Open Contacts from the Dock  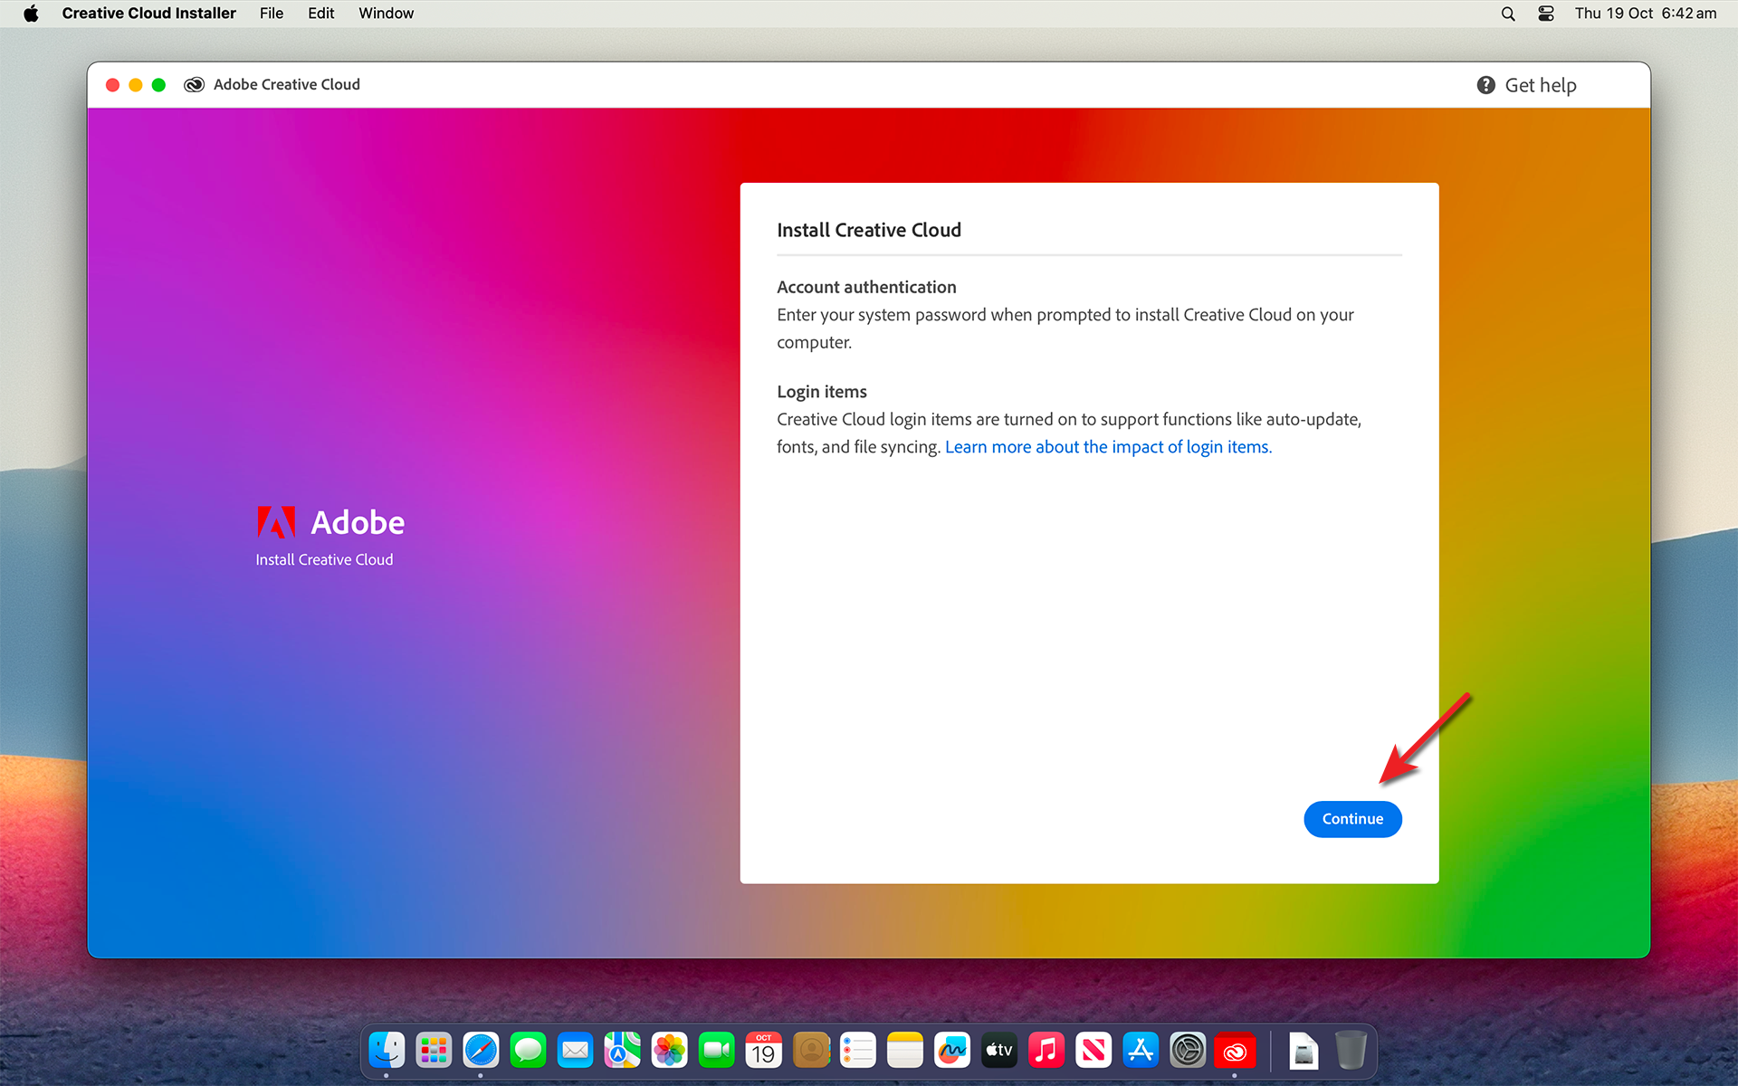pyautogui.click(x=811, y=1051)
